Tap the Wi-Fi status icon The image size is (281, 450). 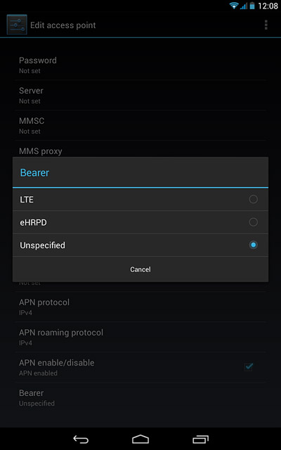tap(234, 6)
